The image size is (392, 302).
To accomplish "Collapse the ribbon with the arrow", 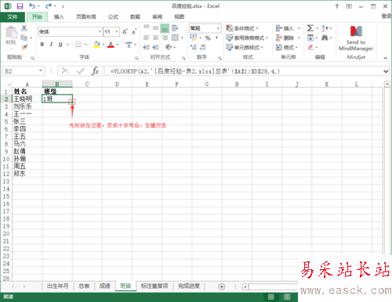I will 386,58.
